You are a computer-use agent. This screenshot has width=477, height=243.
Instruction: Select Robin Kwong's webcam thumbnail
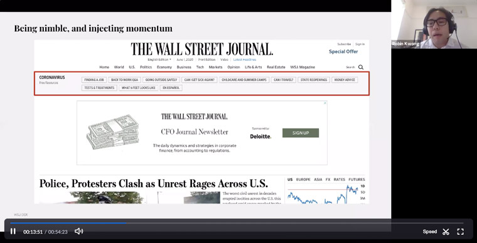tap(434, 24)
